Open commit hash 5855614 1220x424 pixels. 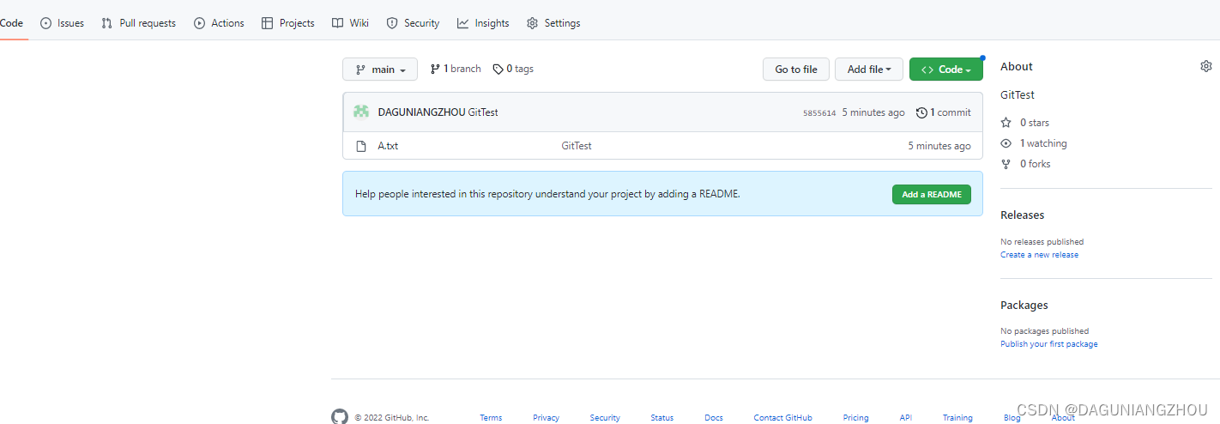click(818, 113)
